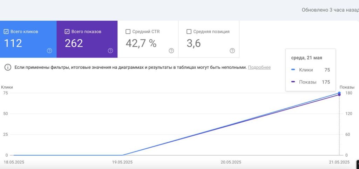
Task: Click the 20.05.2025 date on chart axis
Action: pyautogui.click(x=231, y=162)
